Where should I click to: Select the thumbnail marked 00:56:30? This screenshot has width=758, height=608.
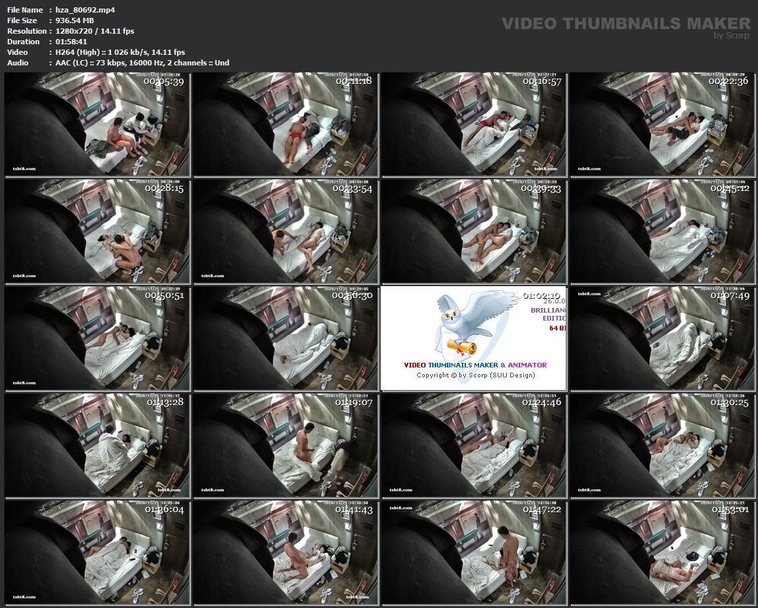(x=285, y=338)
